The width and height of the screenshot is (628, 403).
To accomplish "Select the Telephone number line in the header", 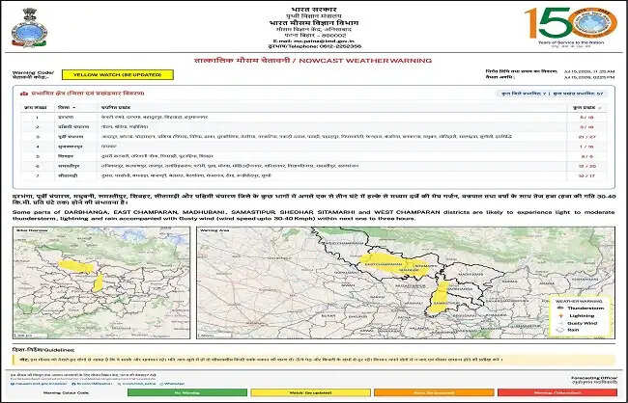I will tap(314, 46).
